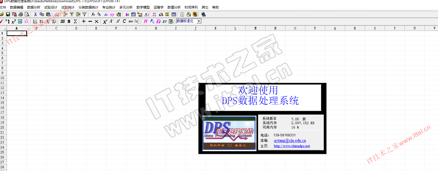Open the 运筹学 menu

[159, 7]
